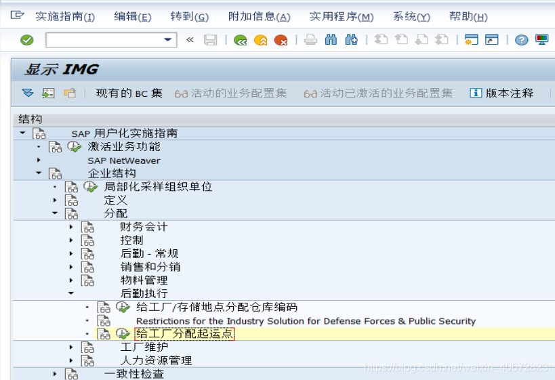The height and width of the screenshot is (380, 555).
Task: Execute the 激活业务功能 activity clock icon
Action: 75,146
